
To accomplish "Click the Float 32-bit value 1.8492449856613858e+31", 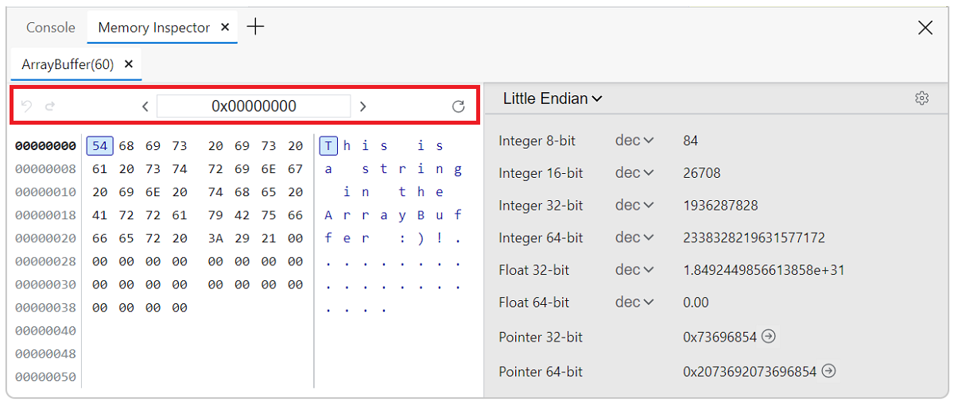I will [x=764, y=270].
